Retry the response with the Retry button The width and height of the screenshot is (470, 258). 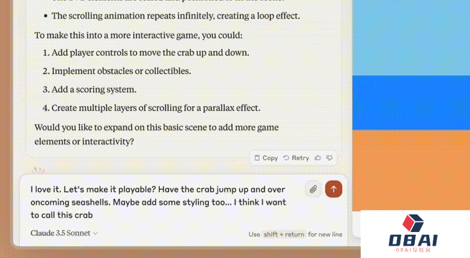coord(296,158)
